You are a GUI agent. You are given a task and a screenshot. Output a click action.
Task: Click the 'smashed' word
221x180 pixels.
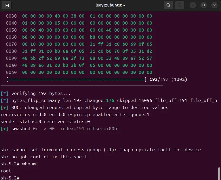[x=21, y=129]
